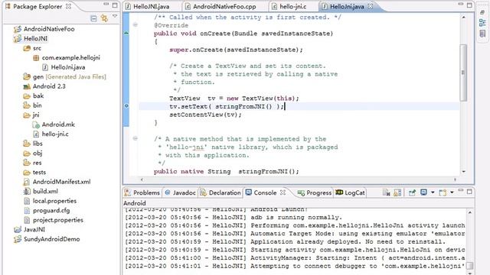Collapse the onCreate Javadoc comment fold
Image resolution: width=490 pixels, height=275 pixels.
click(136, 24)
